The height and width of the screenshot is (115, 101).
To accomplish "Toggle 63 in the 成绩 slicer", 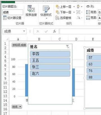I will [94, 64].
